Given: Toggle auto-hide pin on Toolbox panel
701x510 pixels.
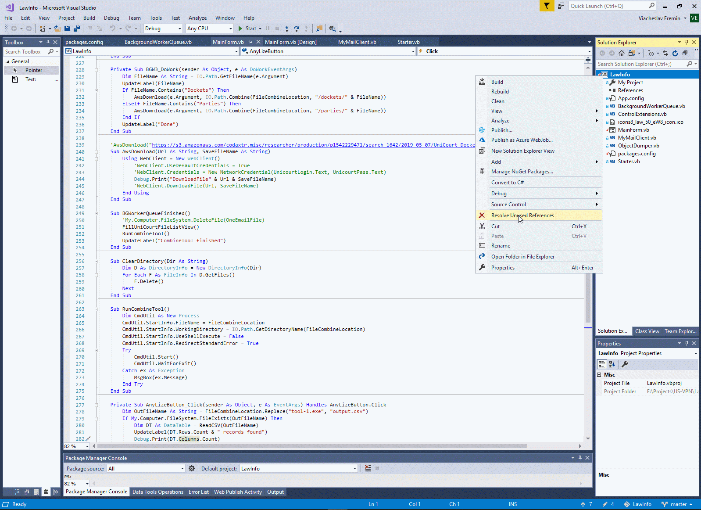Looking at the screenshot, I should coord(48,42).
